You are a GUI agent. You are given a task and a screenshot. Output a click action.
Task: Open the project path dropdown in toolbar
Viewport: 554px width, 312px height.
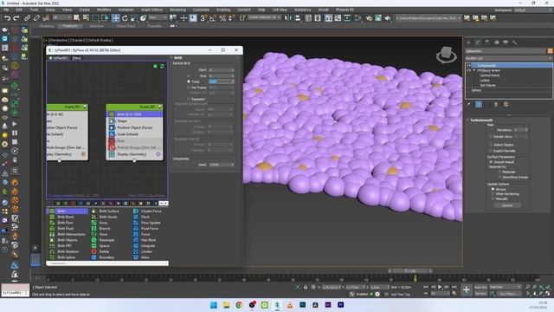click(x=428, y=17)
